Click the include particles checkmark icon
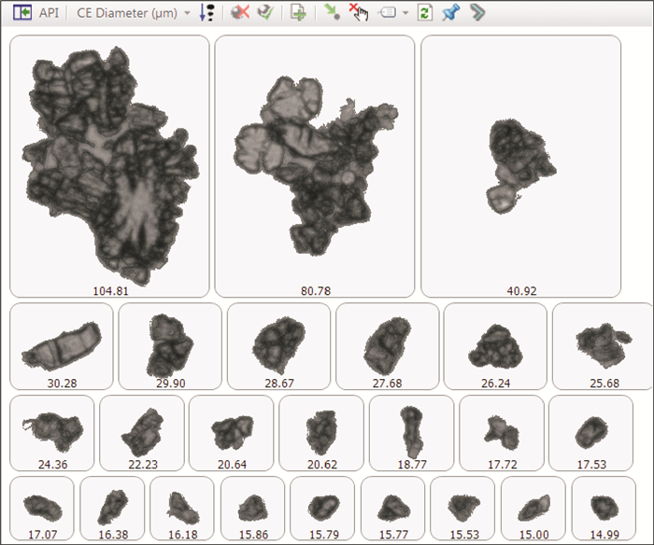 (264, 14)
